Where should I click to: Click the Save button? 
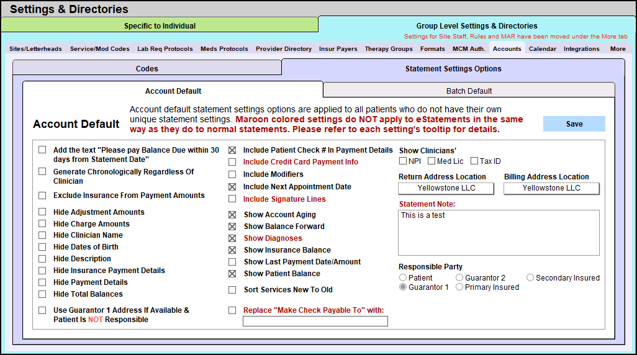(574, 124)
